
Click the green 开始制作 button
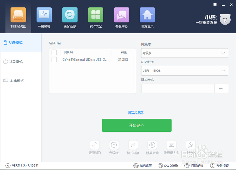(x=137, y=126)
